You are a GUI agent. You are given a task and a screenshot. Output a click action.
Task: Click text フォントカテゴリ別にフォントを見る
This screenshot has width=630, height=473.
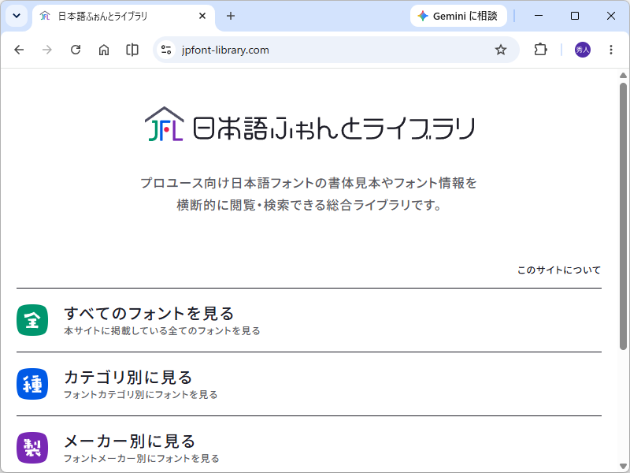click(141, 395)
